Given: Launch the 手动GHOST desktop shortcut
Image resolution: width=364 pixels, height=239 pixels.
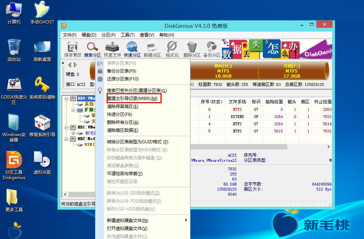Looking at the screenshot, I should coord(42,13).
